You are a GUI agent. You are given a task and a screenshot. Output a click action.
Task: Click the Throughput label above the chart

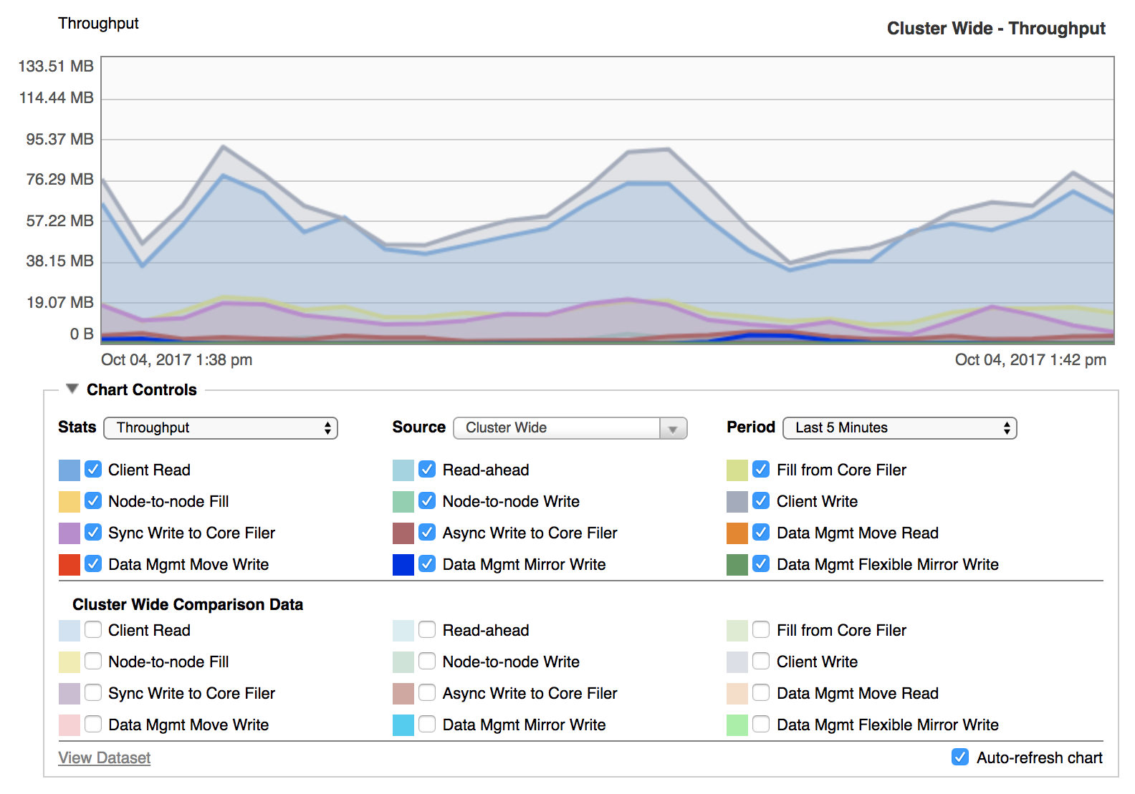click(x=98, y=23)
